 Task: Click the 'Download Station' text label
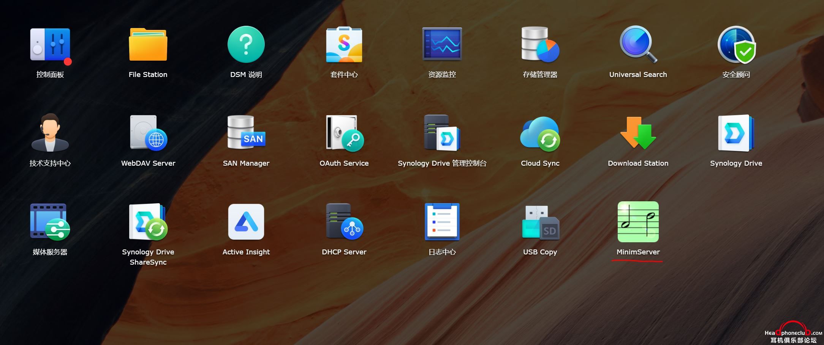[638, 163]
